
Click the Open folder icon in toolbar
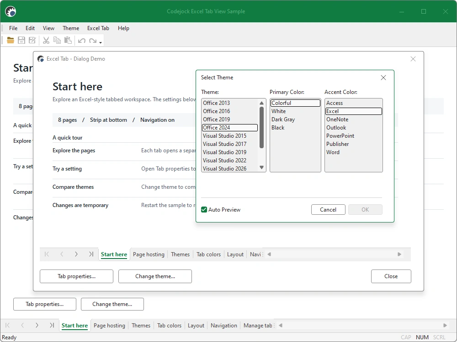(x=11, y=40)
